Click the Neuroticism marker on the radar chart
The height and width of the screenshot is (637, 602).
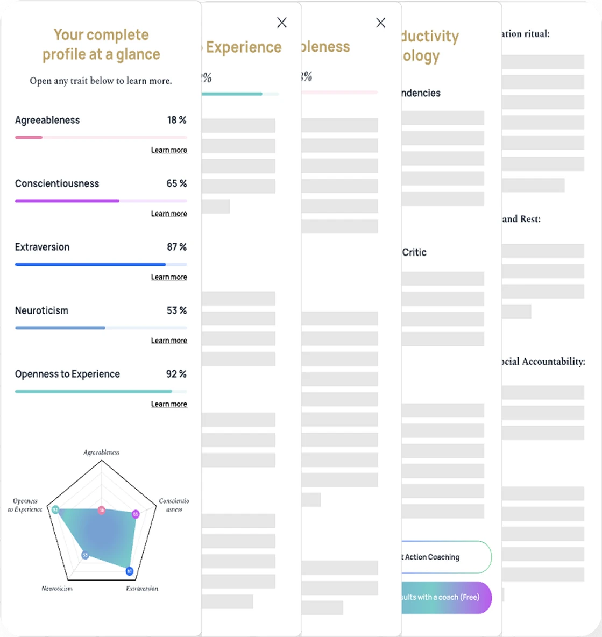[x=85, y=555]
